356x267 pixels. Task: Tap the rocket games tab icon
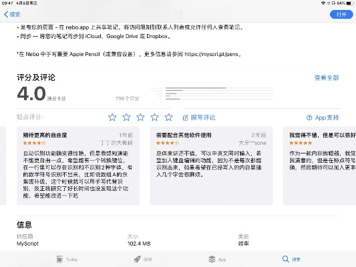point(137,259)
